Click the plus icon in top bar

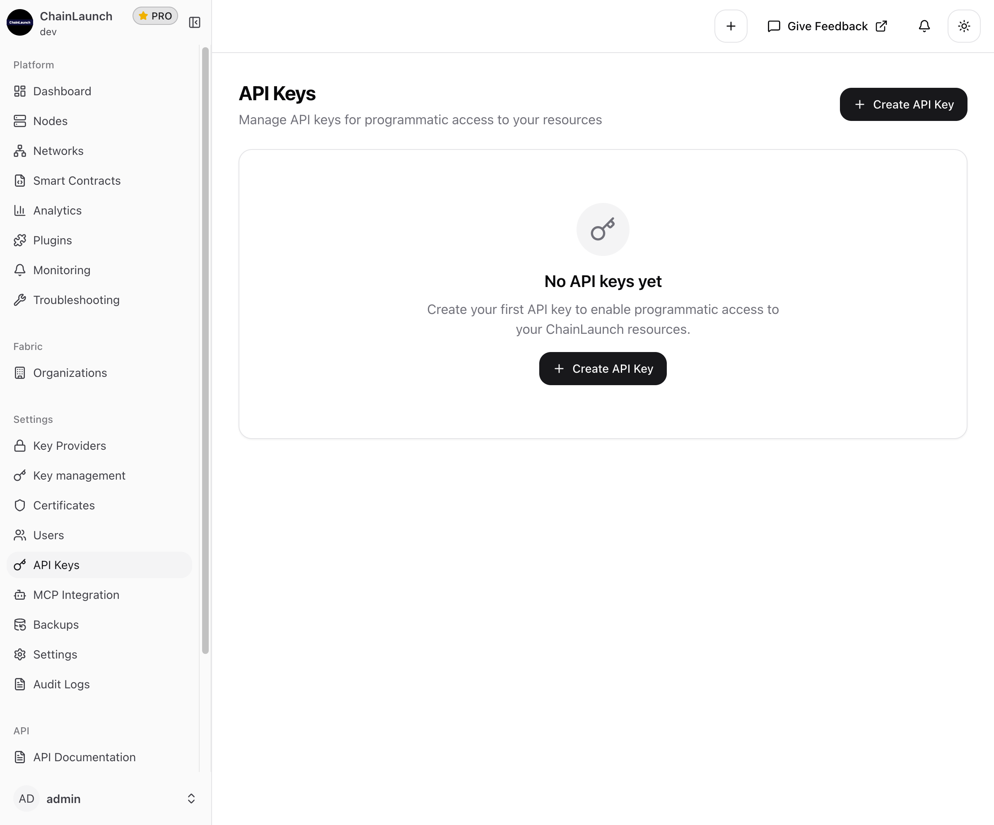tap(730, 26)
